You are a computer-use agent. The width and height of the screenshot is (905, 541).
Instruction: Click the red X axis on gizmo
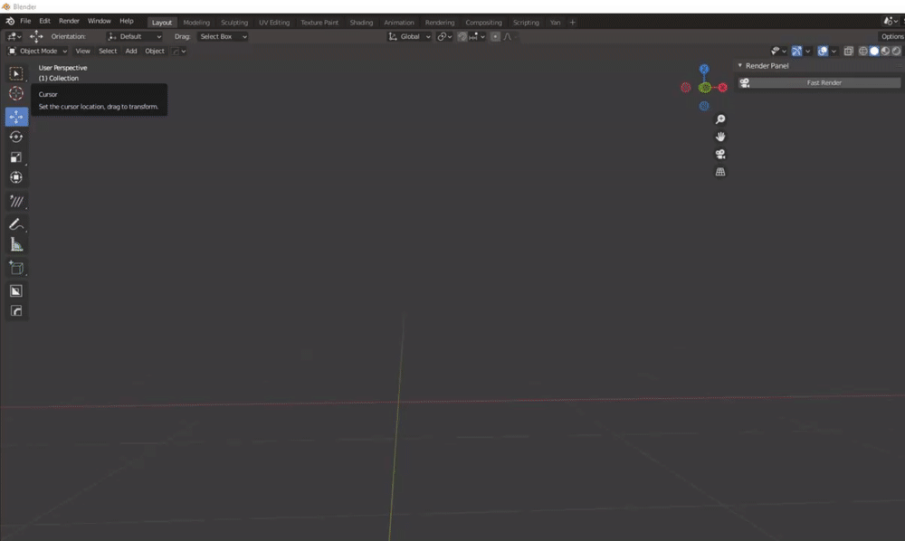pyautogui.click(x=722, y=88)
